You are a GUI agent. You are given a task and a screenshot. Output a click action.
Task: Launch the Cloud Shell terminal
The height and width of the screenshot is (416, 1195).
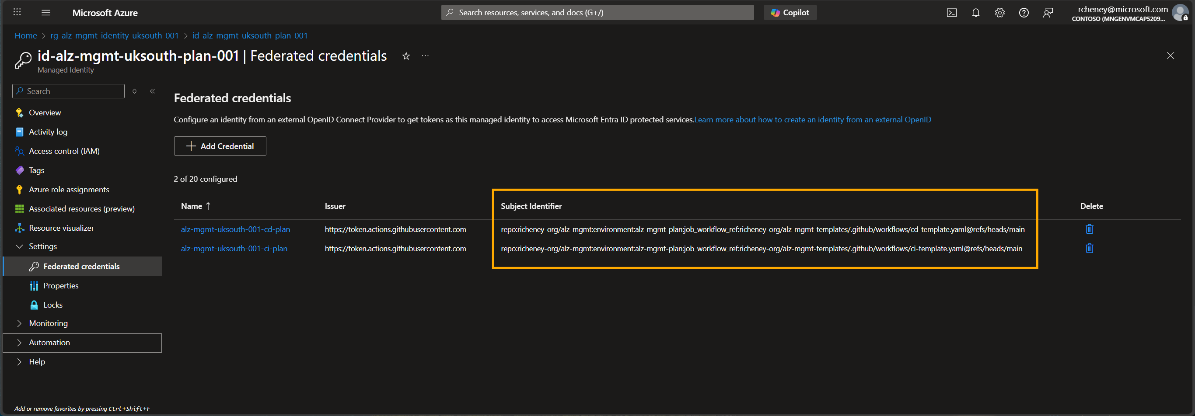pos(951,13)
